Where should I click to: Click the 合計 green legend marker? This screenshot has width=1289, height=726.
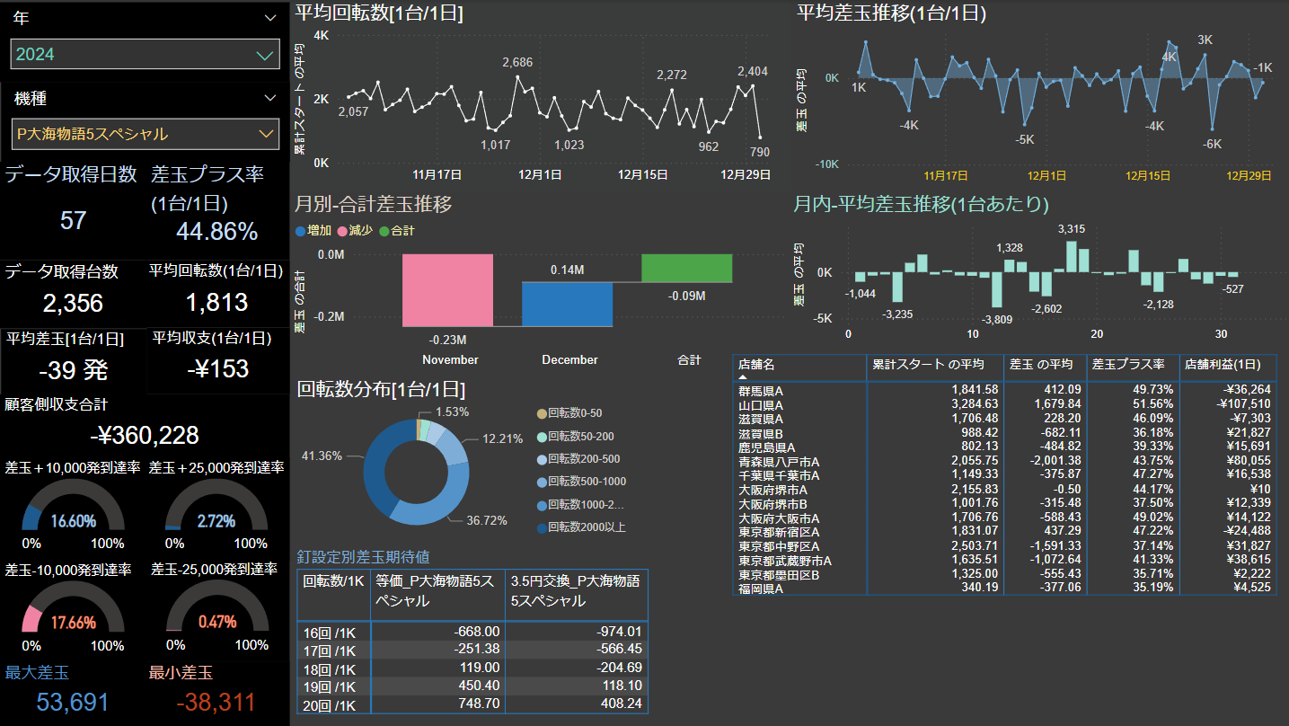[x=384, y=231]
